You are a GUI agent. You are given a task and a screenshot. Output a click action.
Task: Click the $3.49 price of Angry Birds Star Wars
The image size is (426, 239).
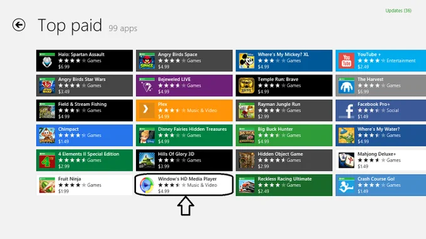[64, 92]
